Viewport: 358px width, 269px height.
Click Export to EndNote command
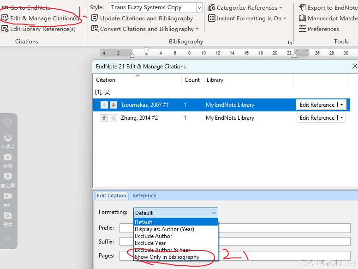(x=328, y=7)
